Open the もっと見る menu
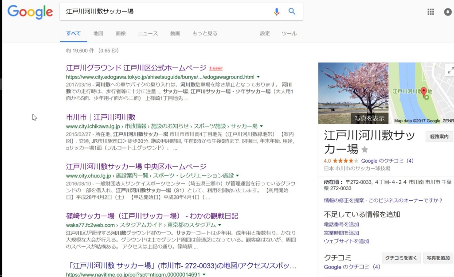Screen dimensions: 454x277 click(x=205, y=33)
